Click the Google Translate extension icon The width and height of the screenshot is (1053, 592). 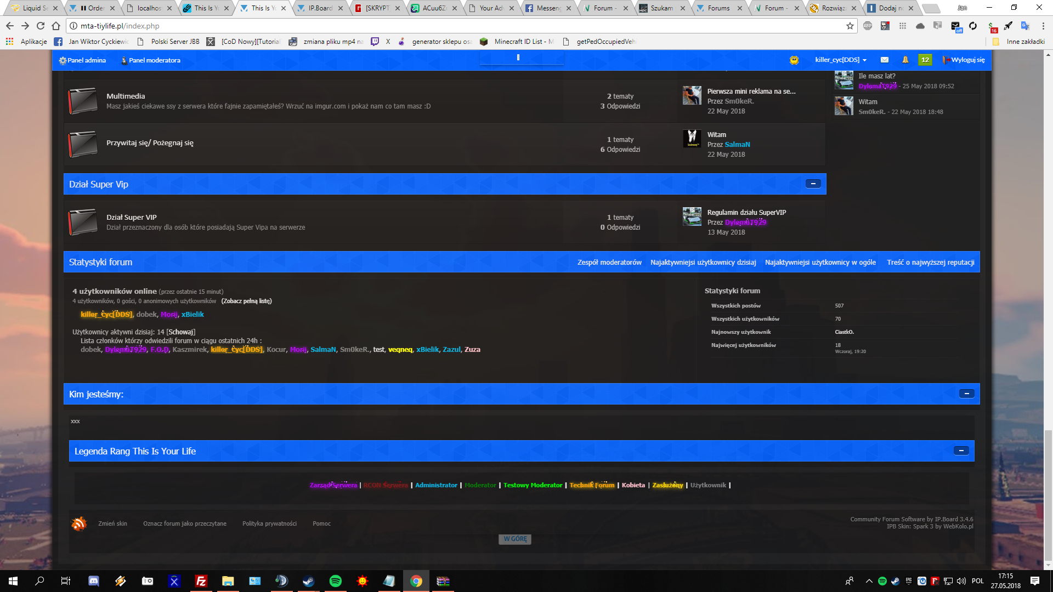(x=1025, y=26)
